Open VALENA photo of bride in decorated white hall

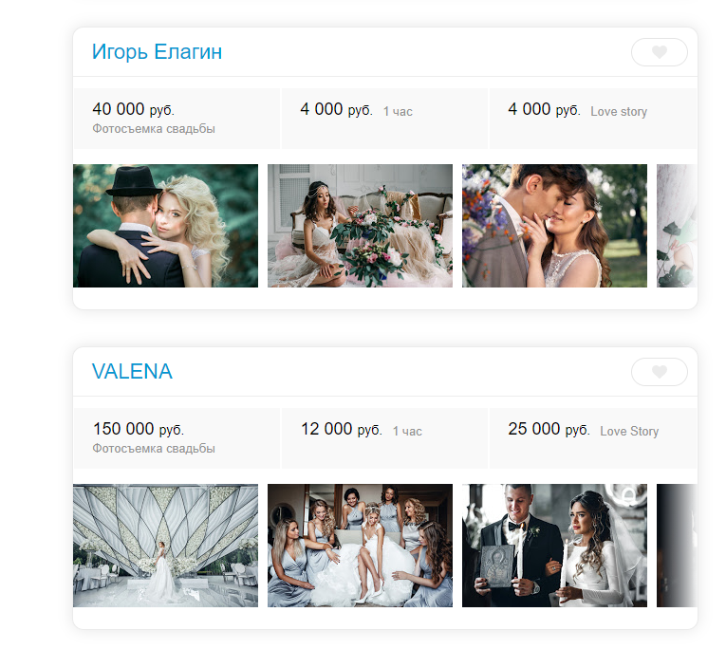point(165,546)
